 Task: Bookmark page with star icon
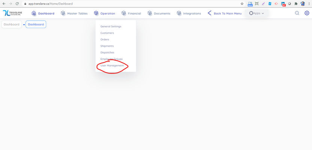(x=242, y=4)
